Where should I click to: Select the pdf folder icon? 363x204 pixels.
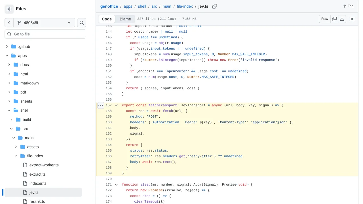coord(16,92)
